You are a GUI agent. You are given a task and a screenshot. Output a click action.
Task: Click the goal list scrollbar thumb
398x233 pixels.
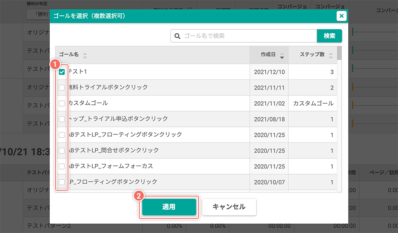pos(340,53)
